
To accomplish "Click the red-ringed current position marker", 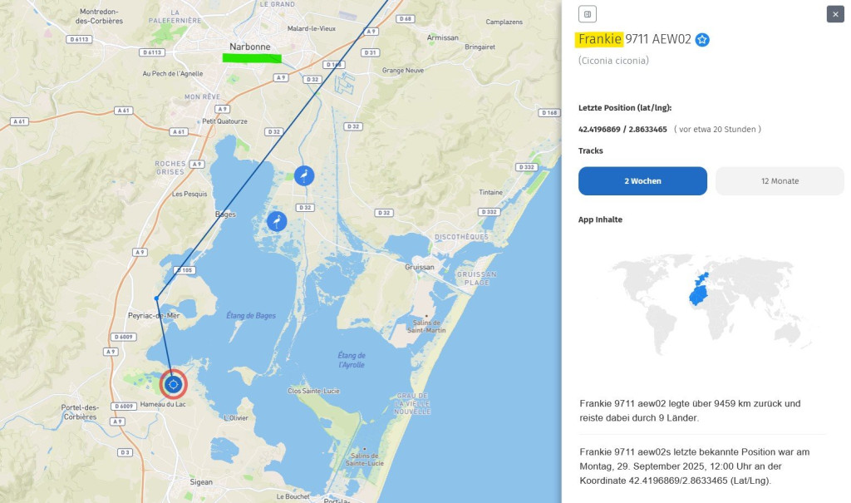I will (x=173, y=384).
